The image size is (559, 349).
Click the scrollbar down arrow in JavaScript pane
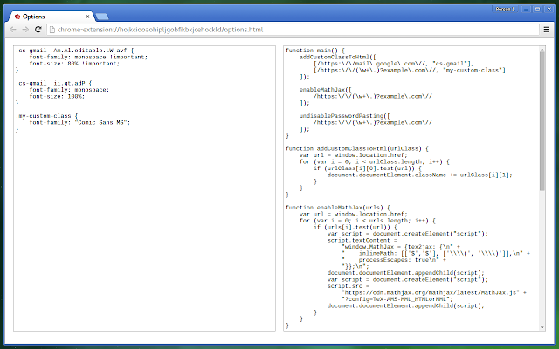pyautogui.click(x=542, y=327)
